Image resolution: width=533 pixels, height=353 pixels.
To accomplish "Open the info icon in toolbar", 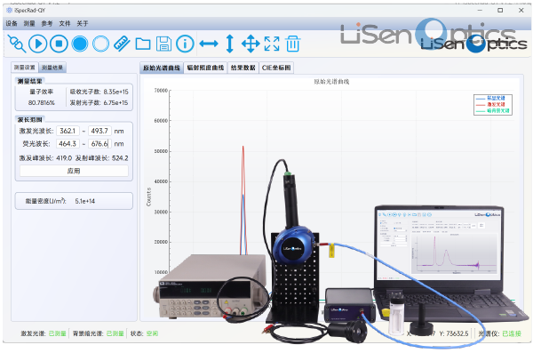I will pyautogui.click(x=185, y=44).
